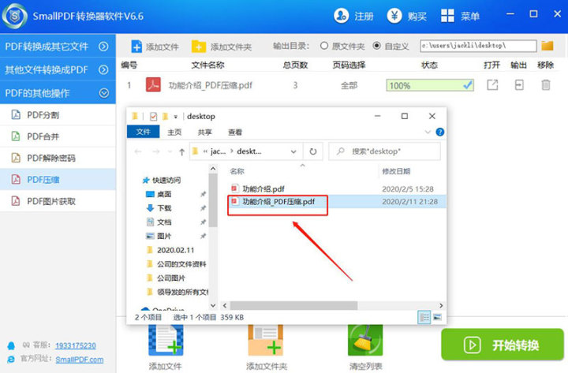Select 原文件夹 output radio button
This screenshot has height=373, width=568.
click(x=324, y=46)
